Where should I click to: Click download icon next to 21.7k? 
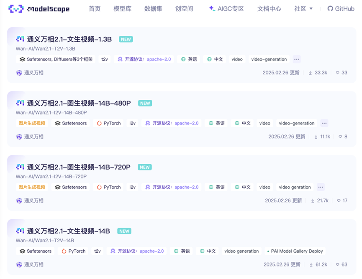click(313, 200)
